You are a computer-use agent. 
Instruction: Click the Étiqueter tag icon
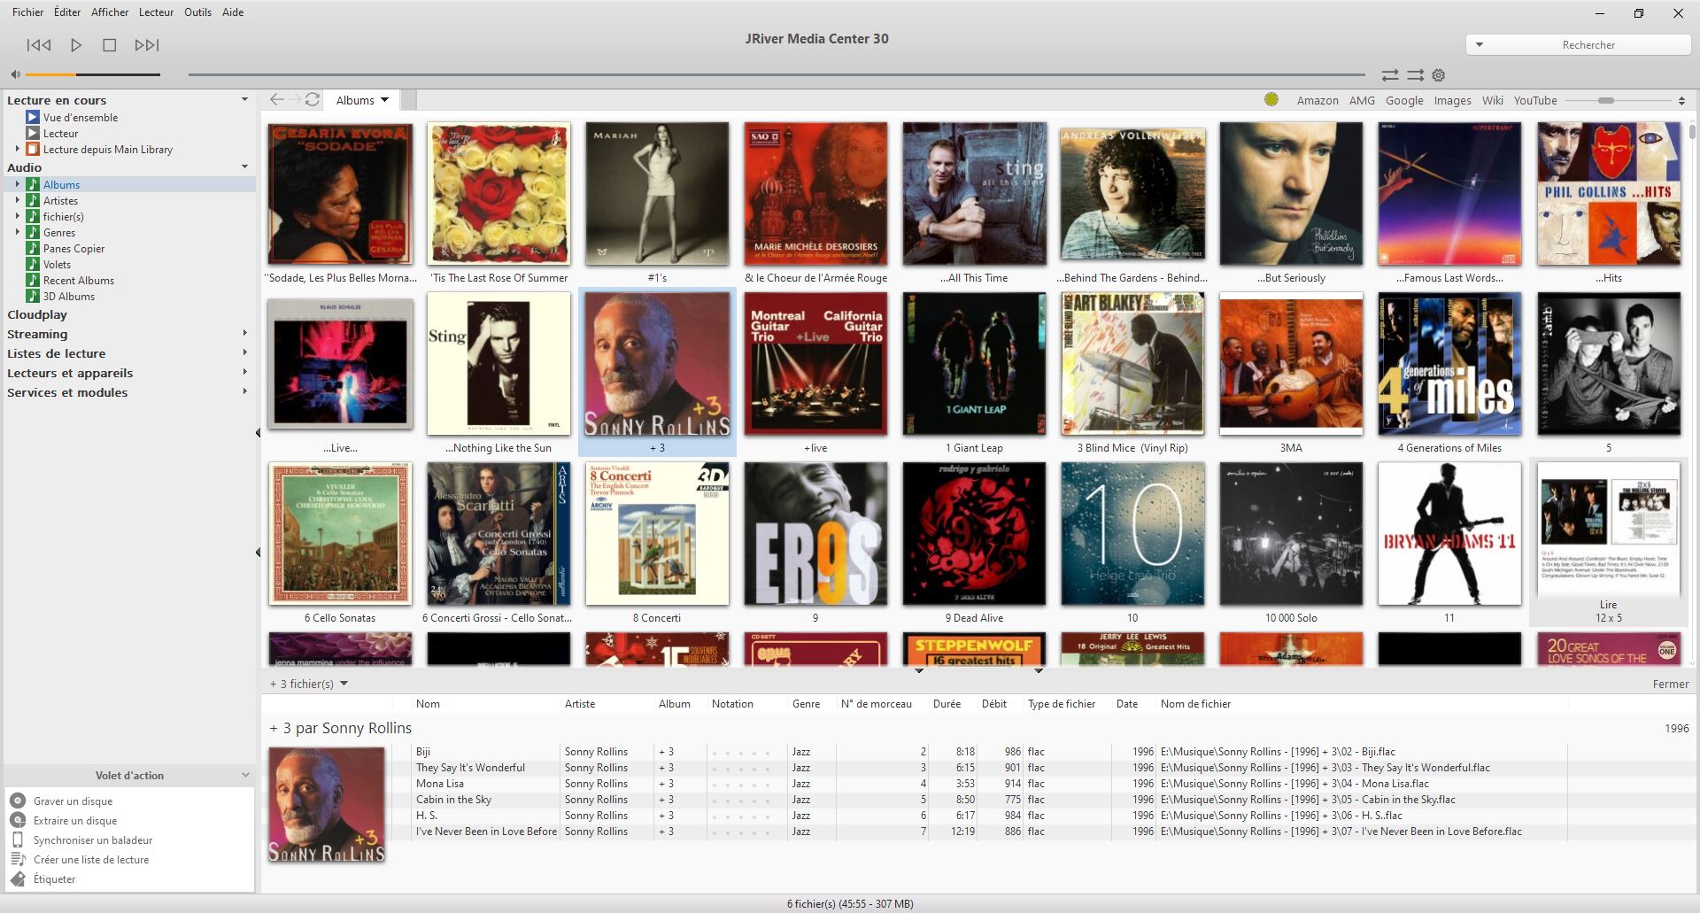pyautogui.click(x=17, y=878)
